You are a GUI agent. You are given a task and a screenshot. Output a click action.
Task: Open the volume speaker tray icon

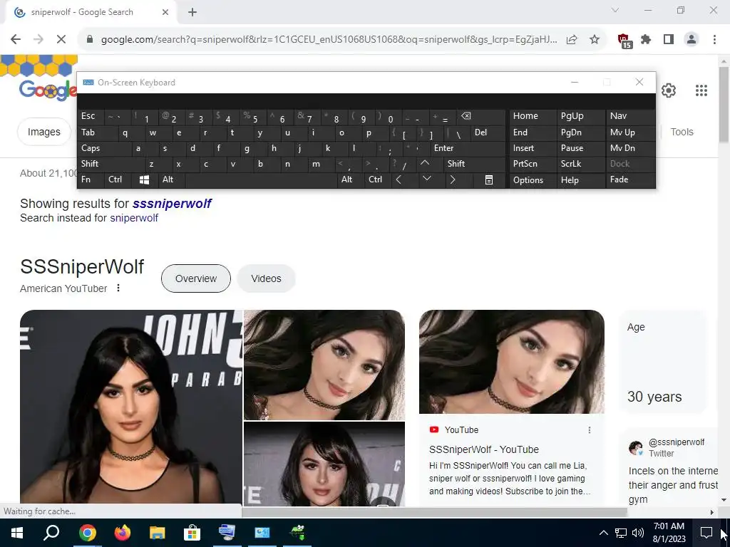638,533
